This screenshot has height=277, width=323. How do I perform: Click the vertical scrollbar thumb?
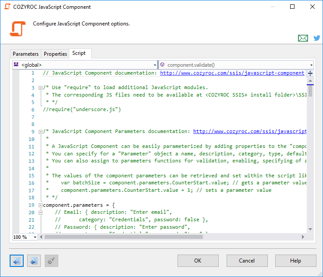pyautogui.click(x=310, y=91)
